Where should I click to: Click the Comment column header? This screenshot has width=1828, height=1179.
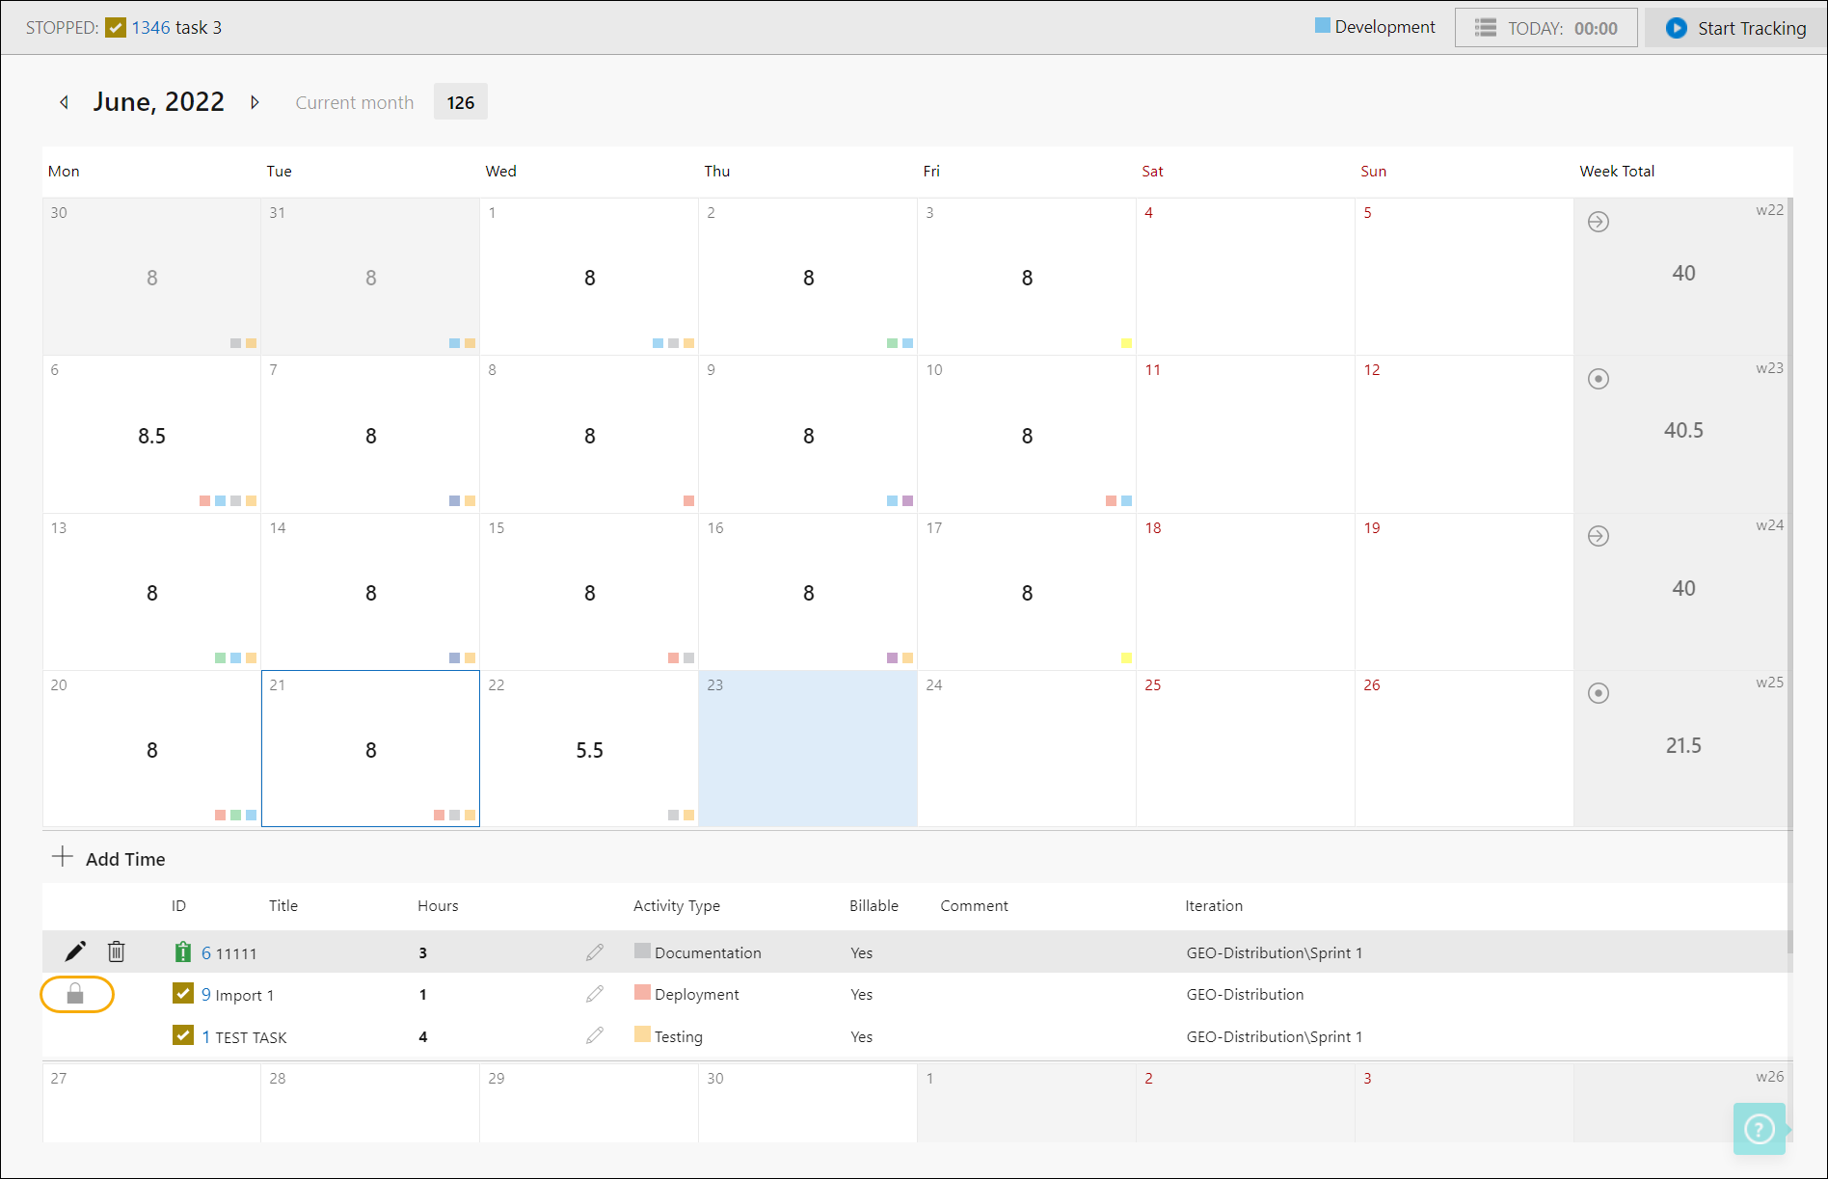pos(974,905)
